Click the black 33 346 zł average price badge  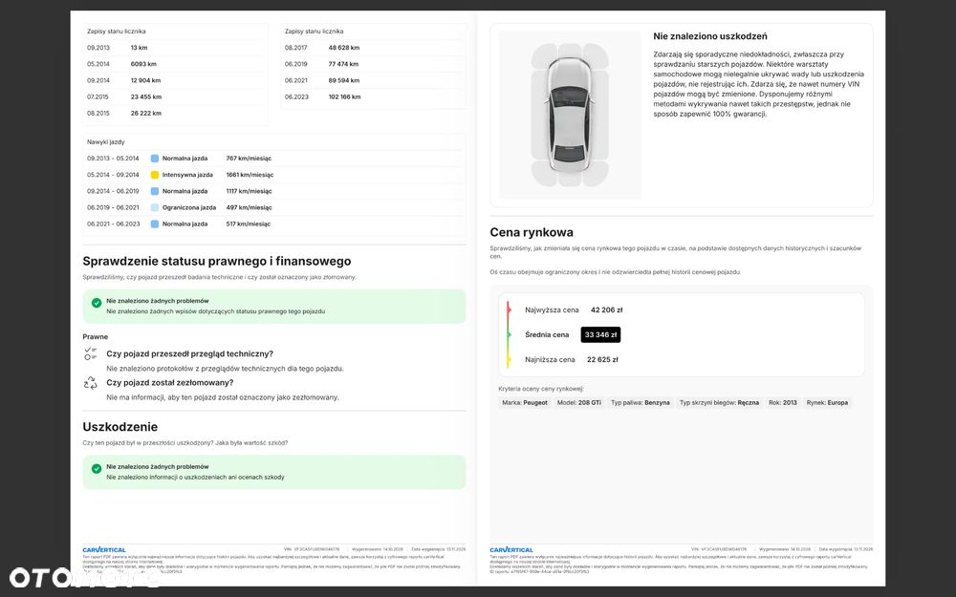(x=600, y=334)
